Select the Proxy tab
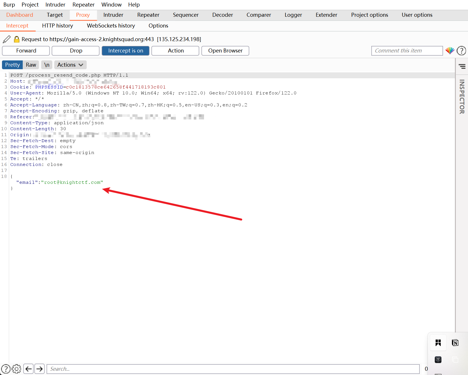Image resolution: width=468 pixels, height=375 pixels. [83, 15]
